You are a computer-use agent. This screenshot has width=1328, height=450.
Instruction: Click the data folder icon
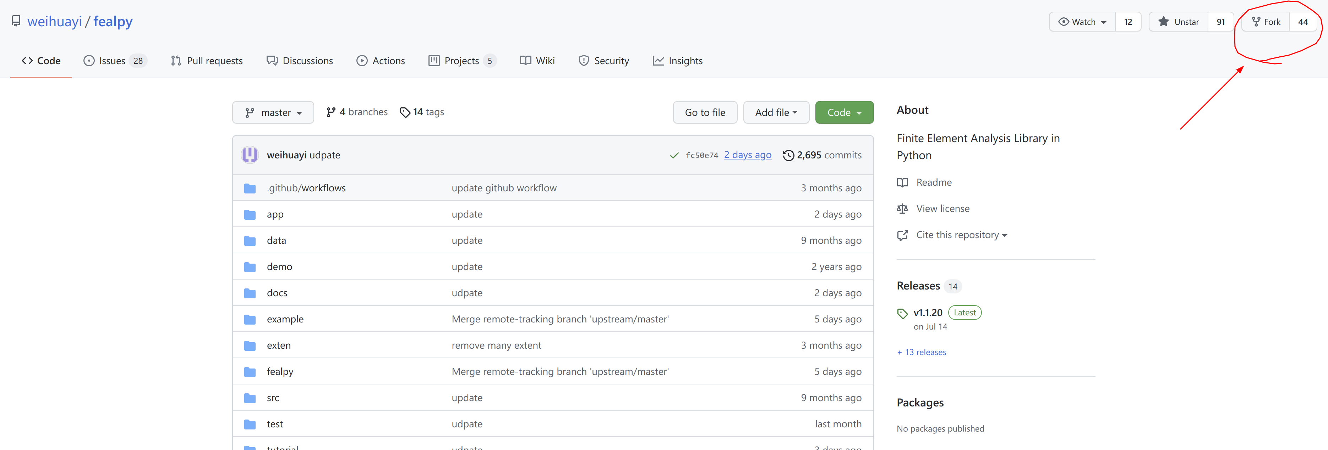(x=250, y=241)
